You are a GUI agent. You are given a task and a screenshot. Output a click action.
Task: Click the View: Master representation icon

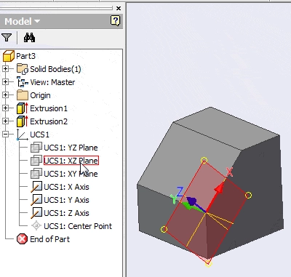[23, 82]
